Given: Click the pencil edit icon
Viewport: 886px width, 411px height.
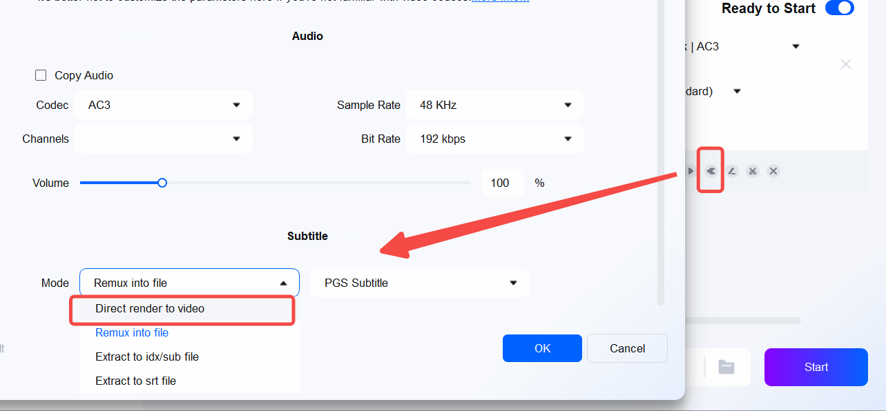Looking at the screenshot, I should 732,170.
